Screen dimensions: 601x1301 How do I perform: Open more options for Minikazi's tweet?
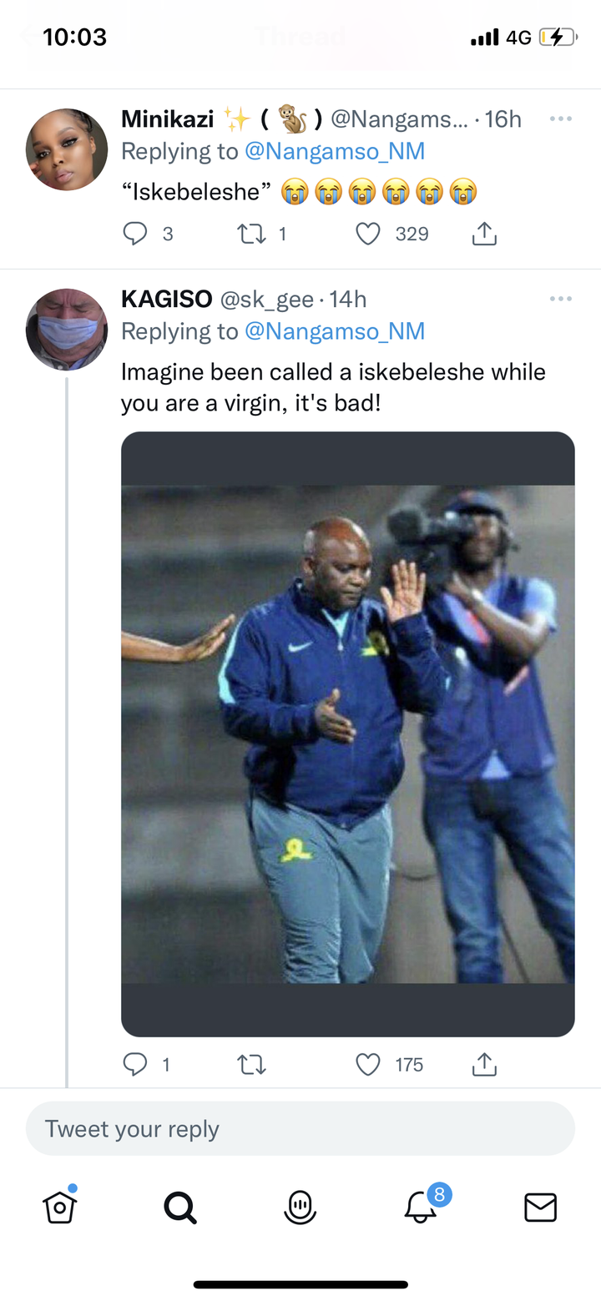(x=561, y=119)
